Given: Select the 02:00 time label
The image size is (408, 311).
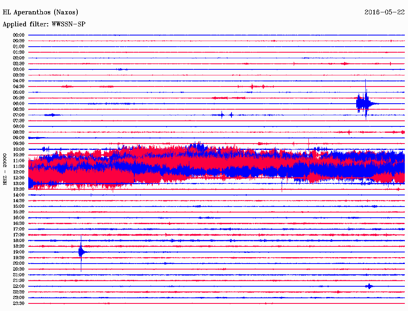Looking at the screenshot, I should pyautogui.click(x=19, y=58).
